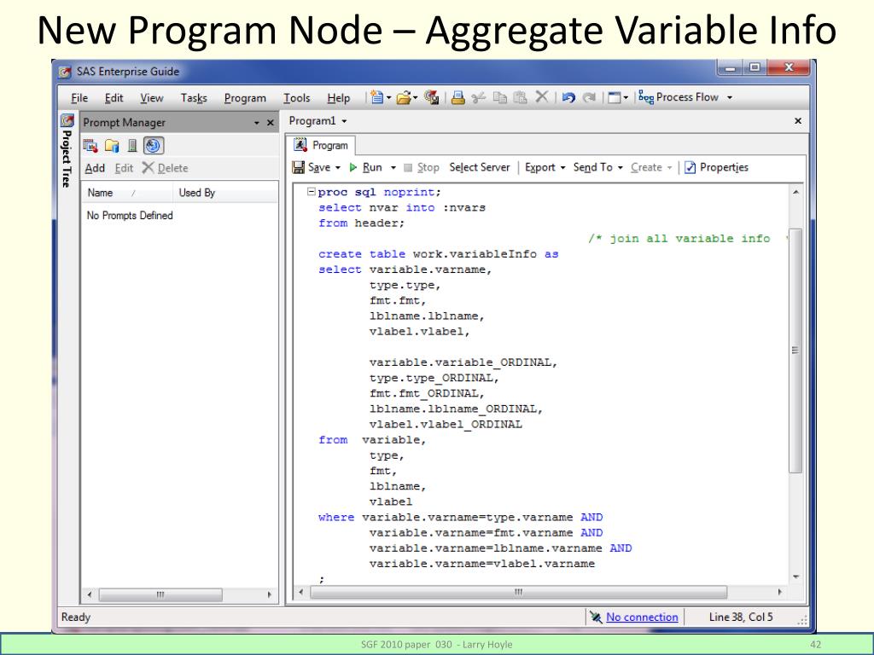Click the code editor scroll up arrow
Viewport: 874px width, 655px height.
[x=796, y=192]
